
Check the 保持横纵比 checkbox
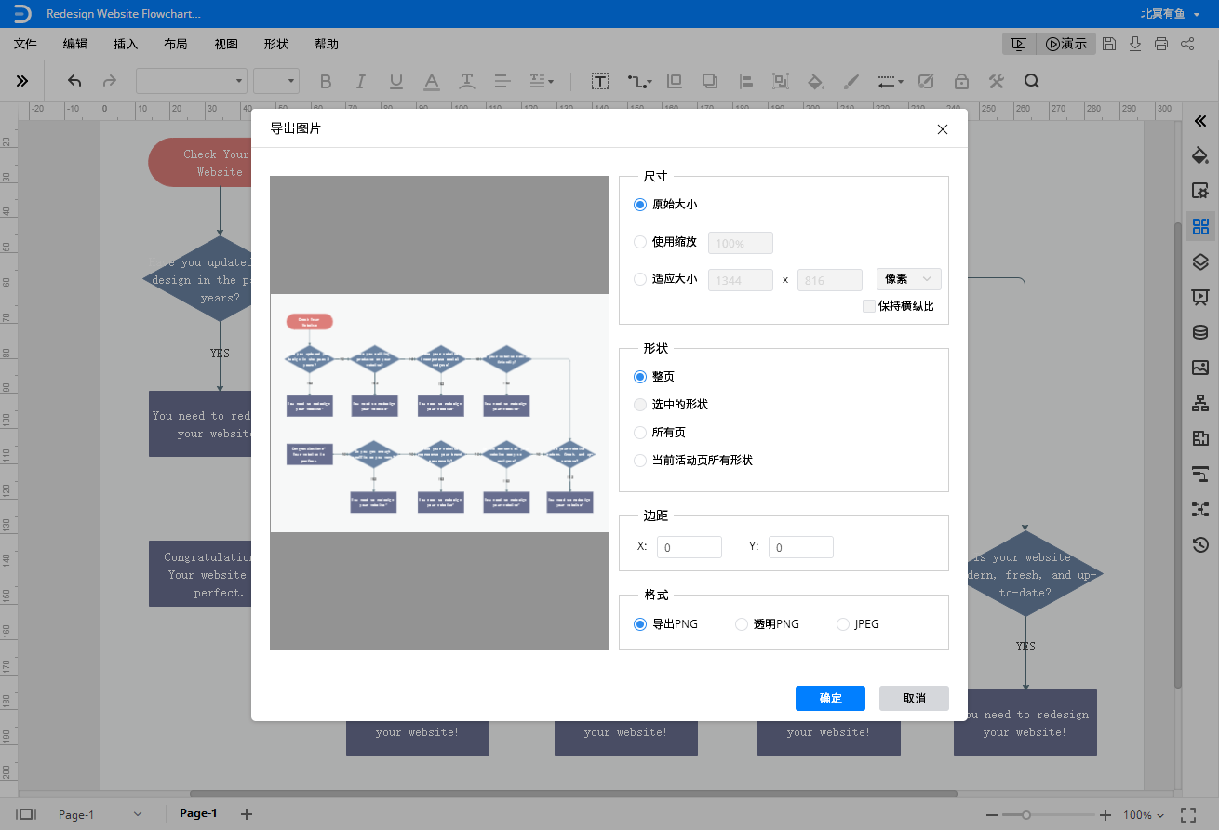point(869,306)
